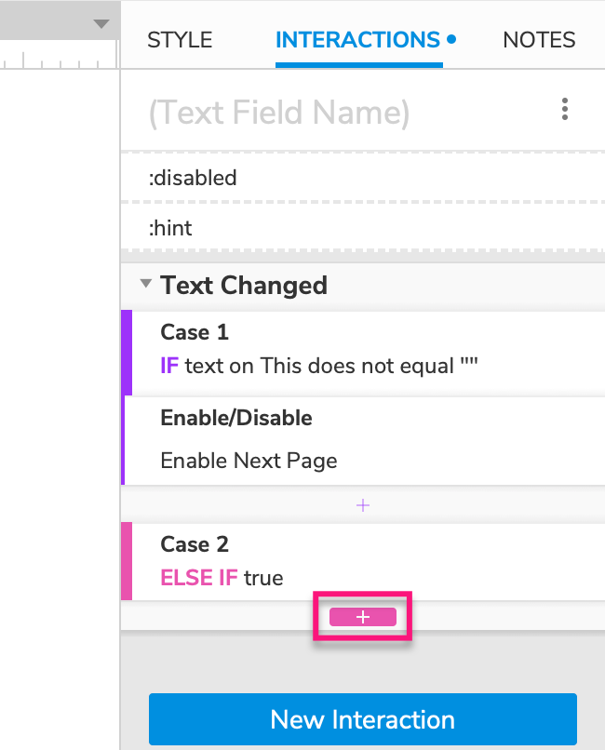Select the Enable/Disable action
Image resolution: width=605 pixels, height=750 pixels.
click(x=236, y=419)
